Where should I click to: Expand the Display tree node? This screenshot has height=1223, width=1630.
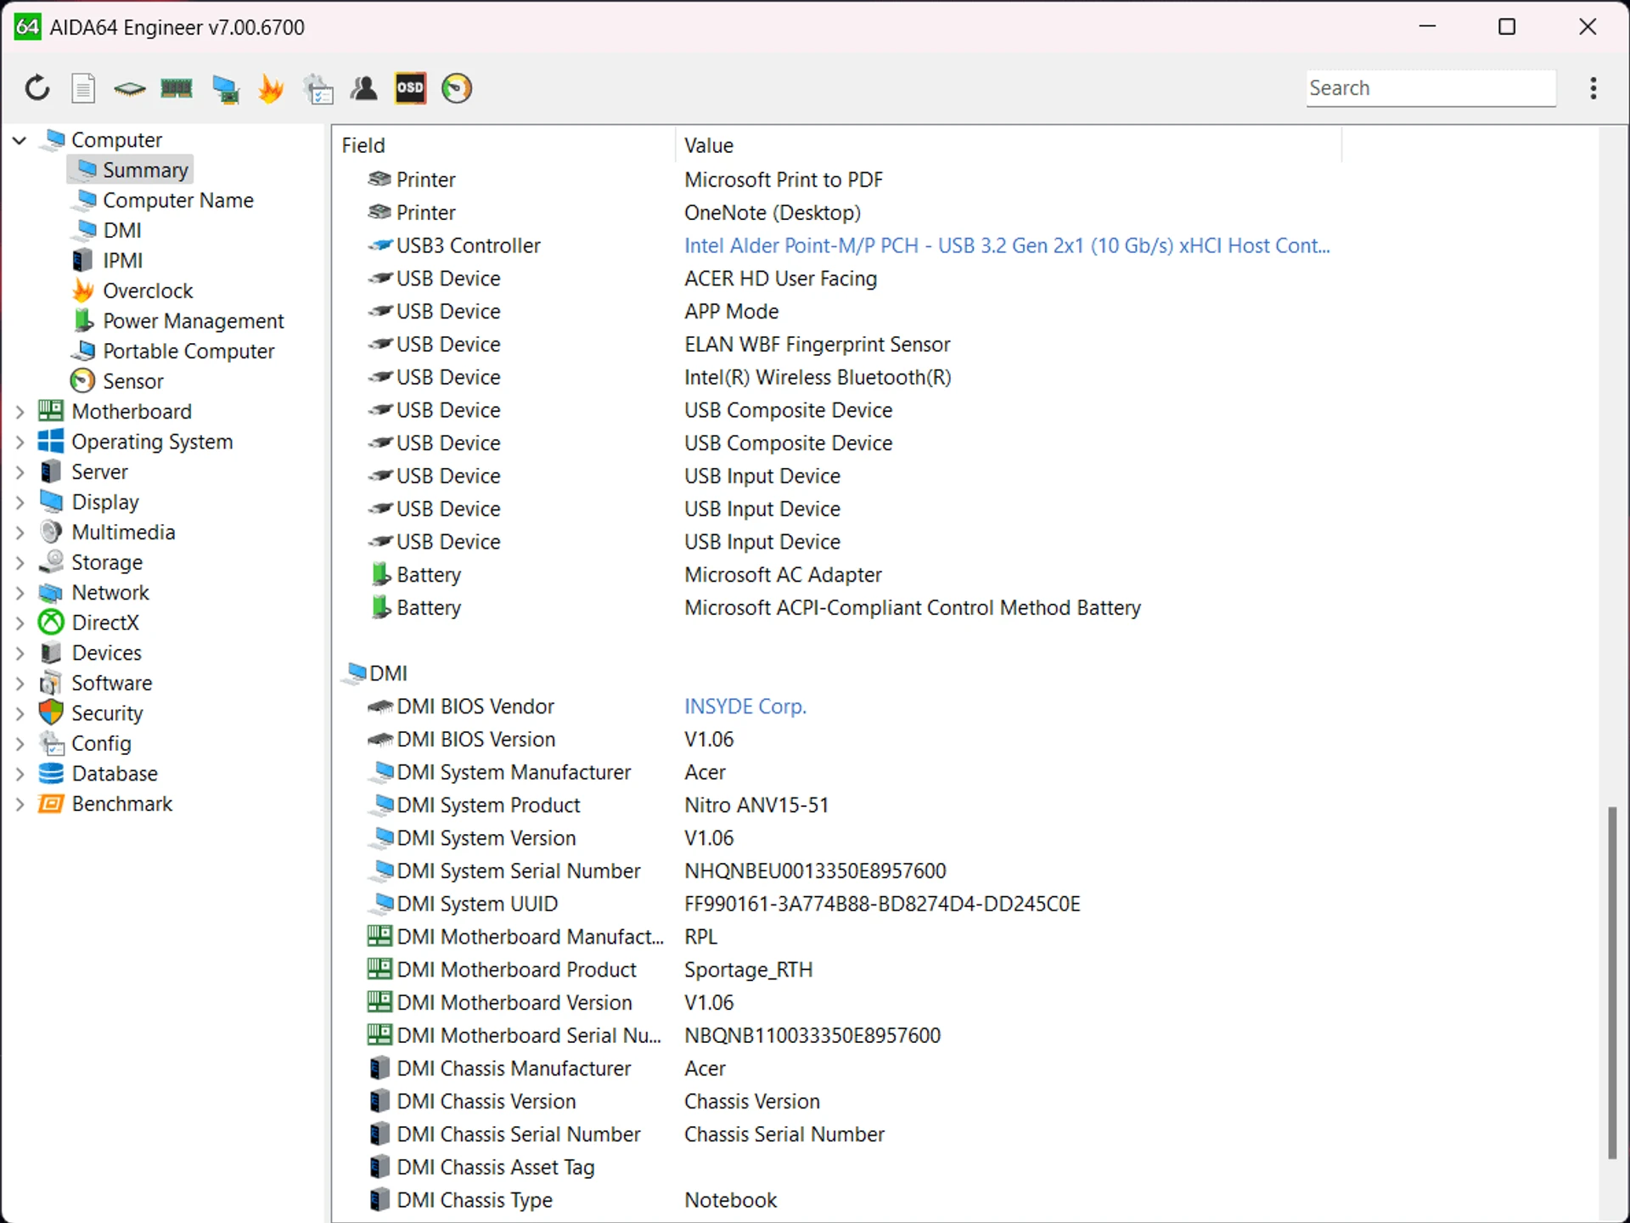coord(20,502)
